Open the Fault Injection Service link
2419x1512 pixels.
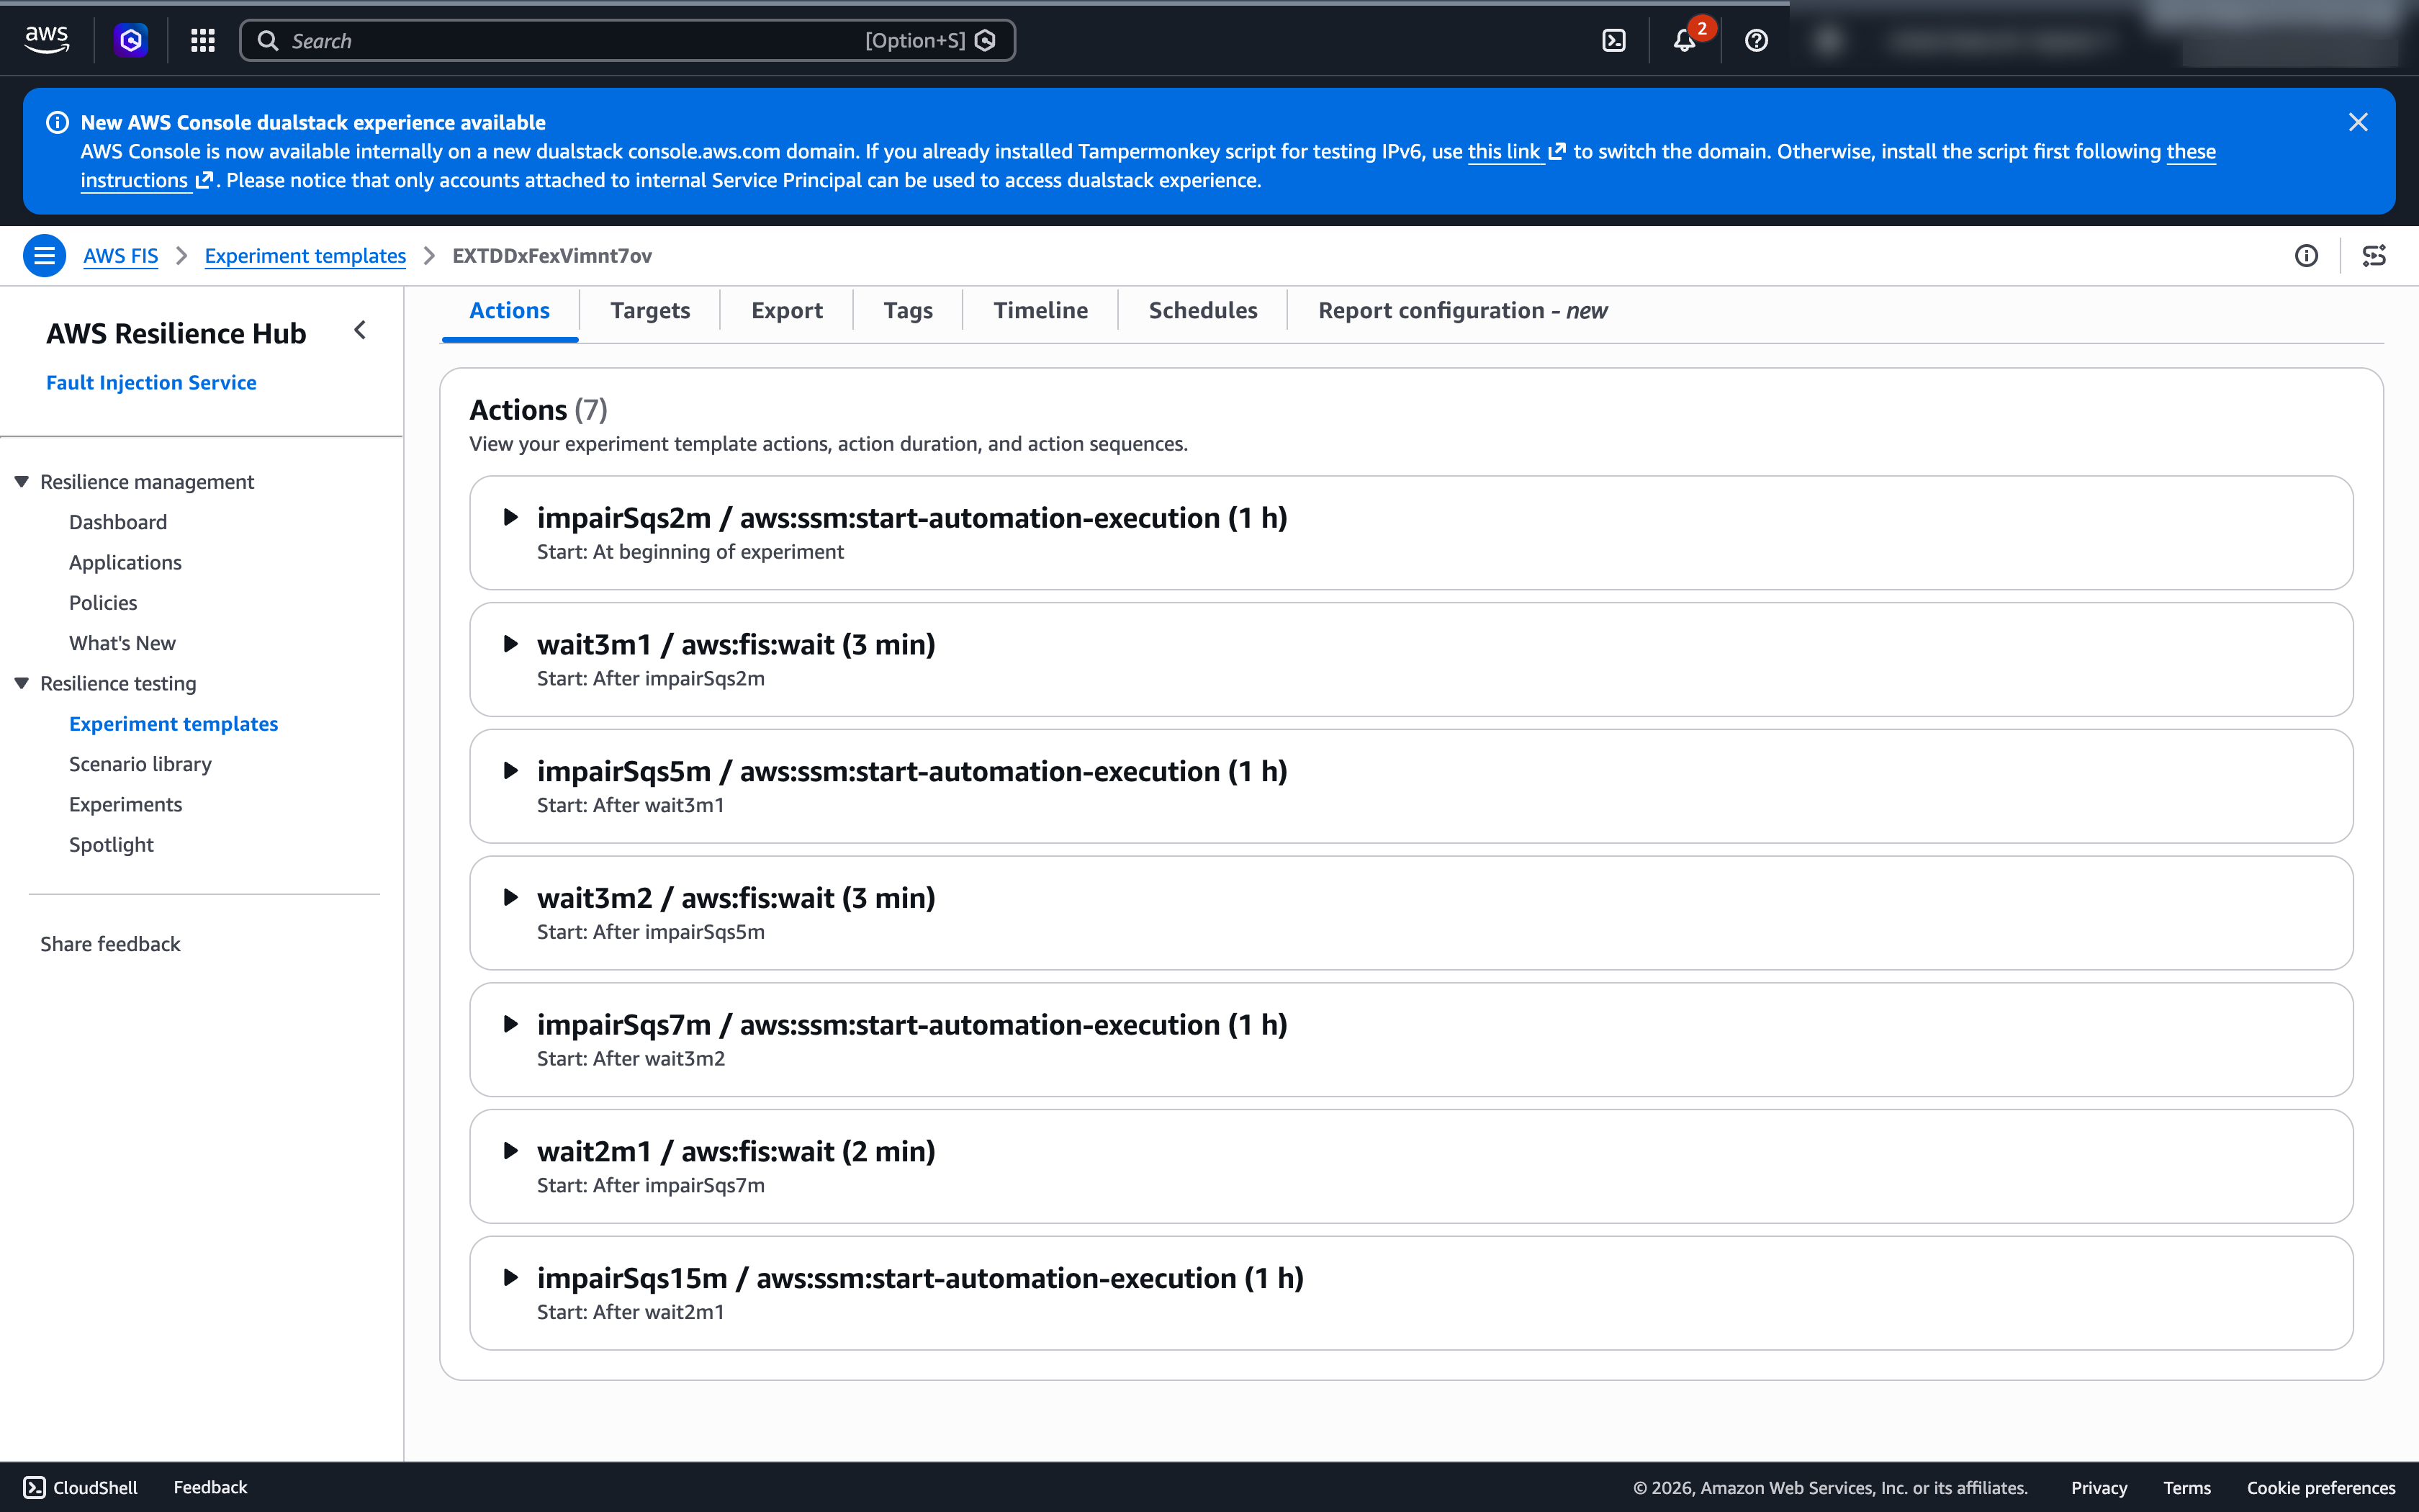151,383
